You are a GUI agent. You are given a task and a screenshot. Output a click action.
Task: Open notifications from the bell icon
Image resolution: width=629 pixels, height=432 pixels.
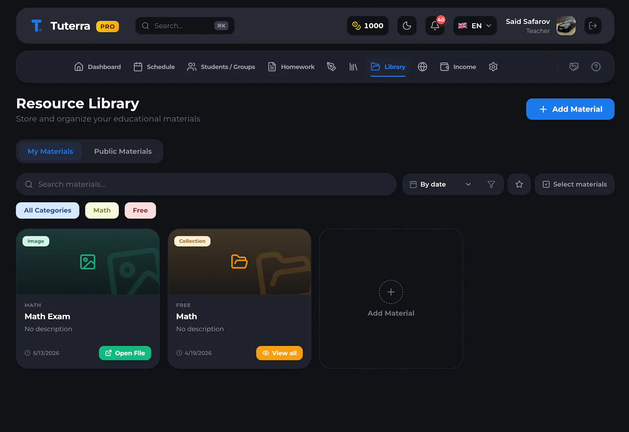click(435, 26)
